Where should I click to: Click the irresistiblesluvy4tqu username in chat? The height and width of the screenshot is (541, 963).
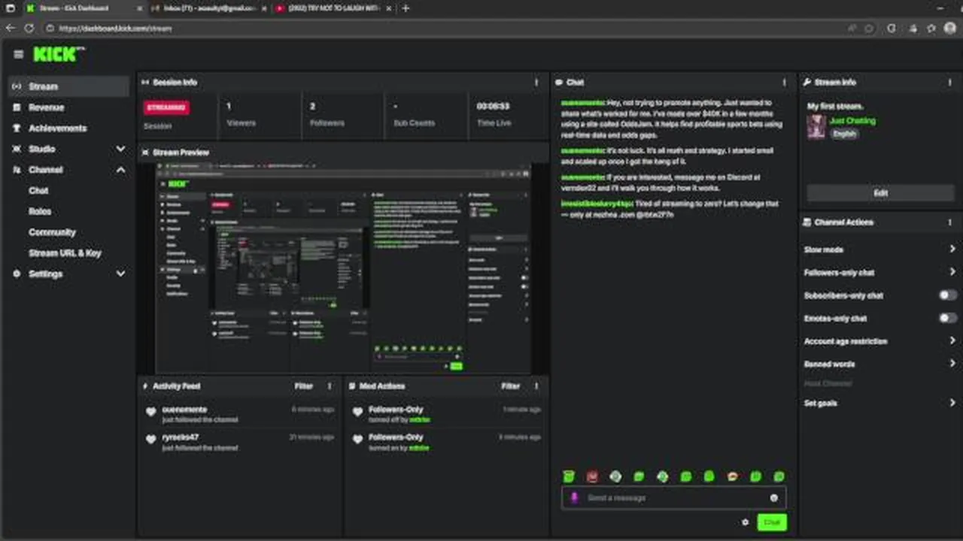click(x=597, y=204)
